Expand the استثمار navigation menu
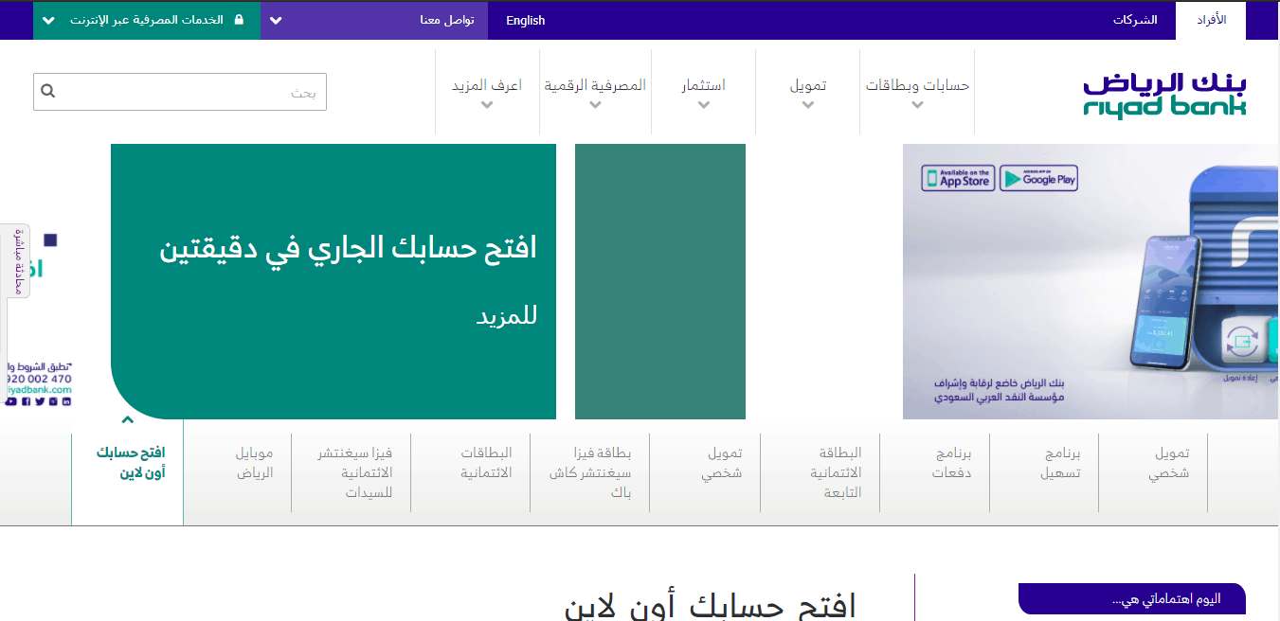This screenshot has height=621, width=1280. tap(704, 93)
